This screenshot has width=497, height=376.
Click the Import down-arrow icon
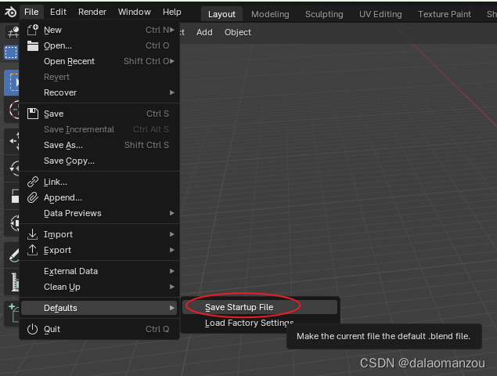pos(32,234)
